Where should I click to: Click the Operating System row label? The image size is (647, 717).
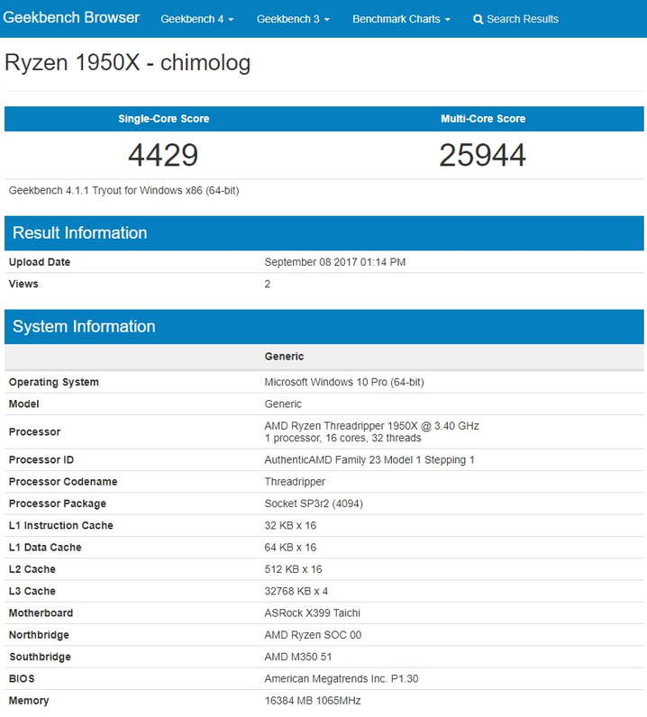53,382
